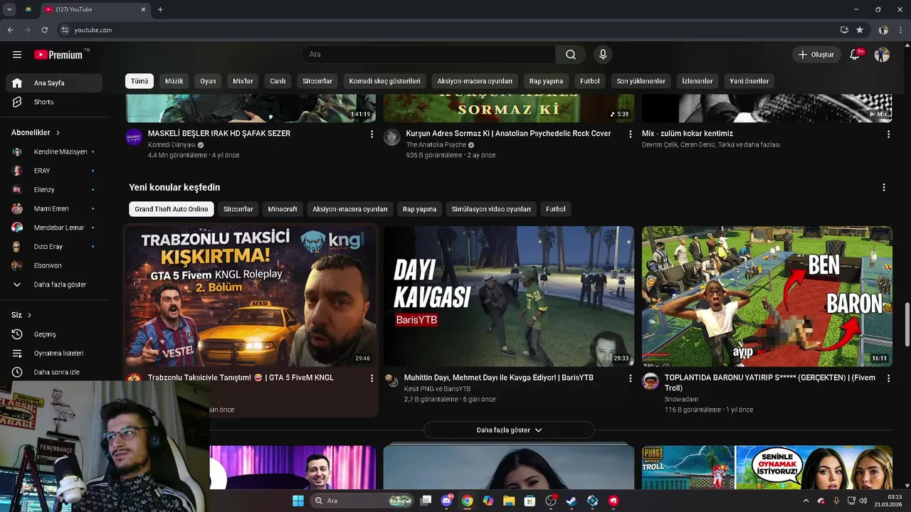
Task: Select Futbol topic chip under Yeni konular
Action: (555, 209)
